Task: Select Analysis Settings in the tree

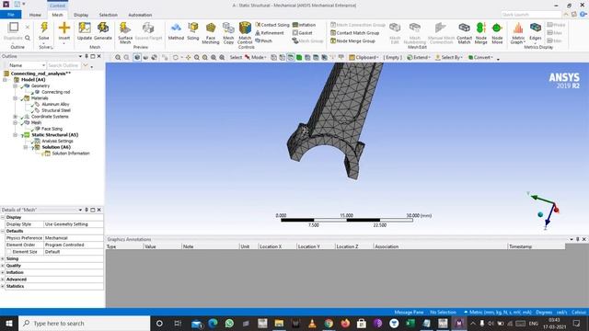Action: [57, 141]
